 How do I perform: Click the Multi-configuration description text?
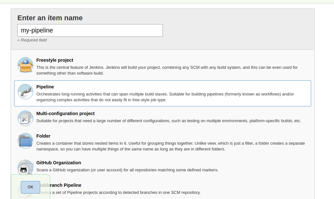click(169, 121)
